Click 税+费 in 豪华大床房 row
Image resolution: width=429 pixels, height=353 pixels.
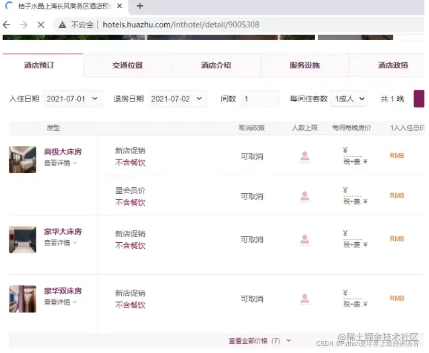355,245
